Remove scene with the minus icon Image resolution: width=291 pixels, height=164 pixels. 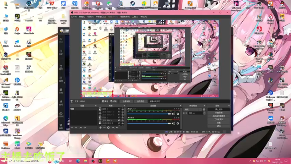click(76, 128)
